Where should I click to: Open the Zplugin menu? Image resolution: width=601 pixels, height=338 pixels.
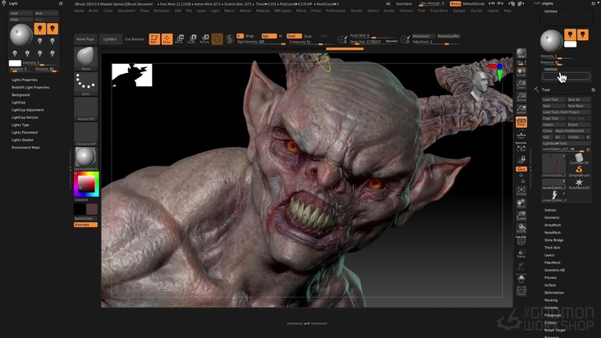460,11
